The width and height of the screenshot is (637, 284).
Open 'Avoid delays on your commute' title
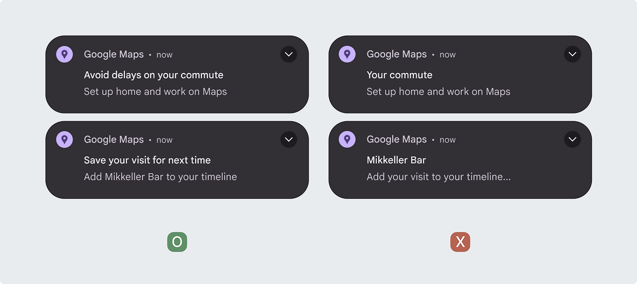click(153, 75)
